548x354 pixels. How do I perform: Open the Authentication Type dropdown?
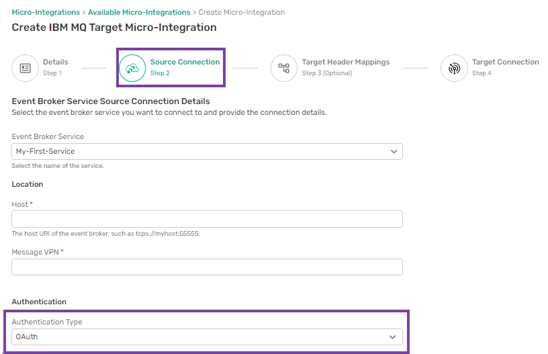click(207, 337)
